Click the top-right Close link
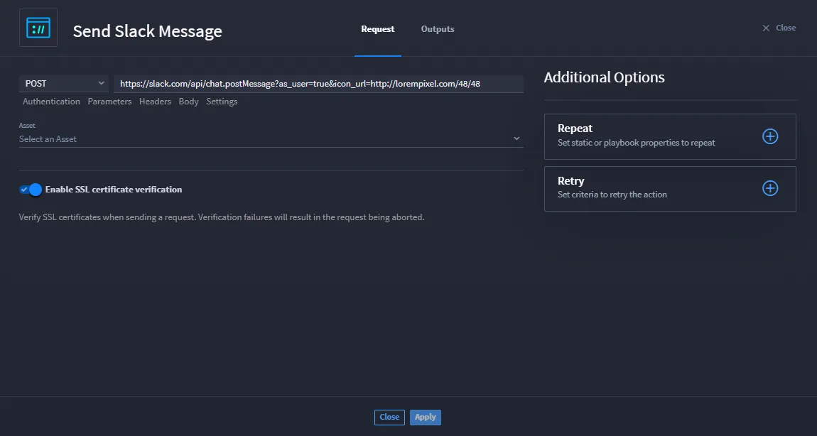The height and width of the screenshot is (436, 817). [x=786, y=28]
